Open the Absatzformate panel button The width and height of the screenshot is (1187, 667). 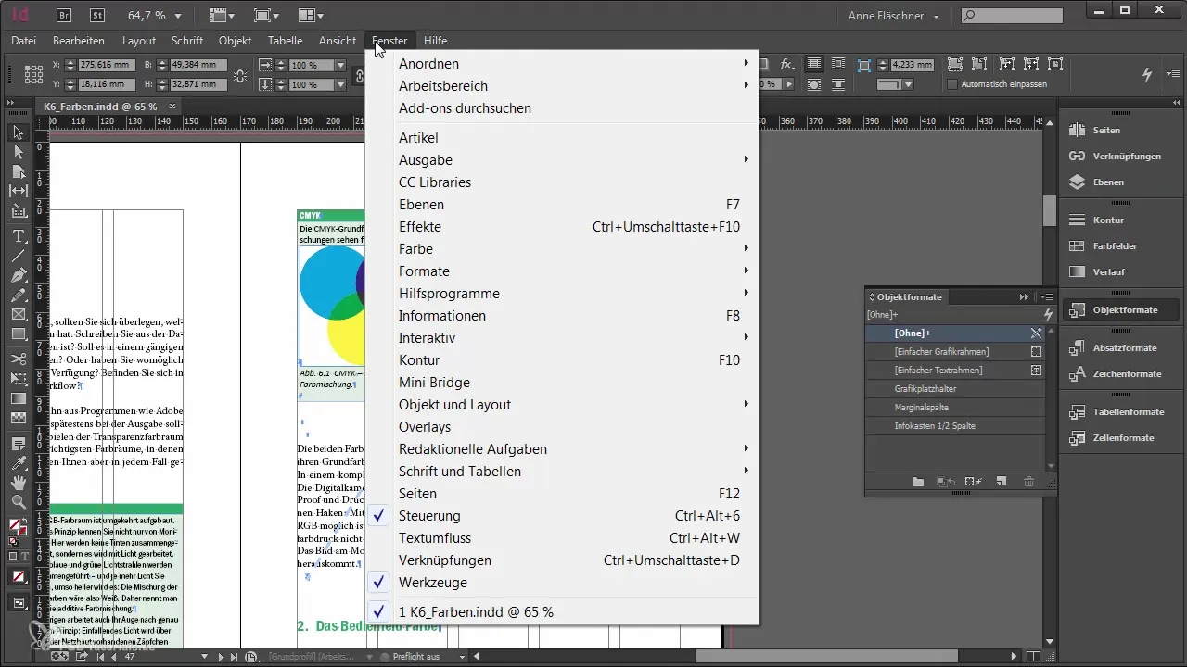(x=1121, y=348)
